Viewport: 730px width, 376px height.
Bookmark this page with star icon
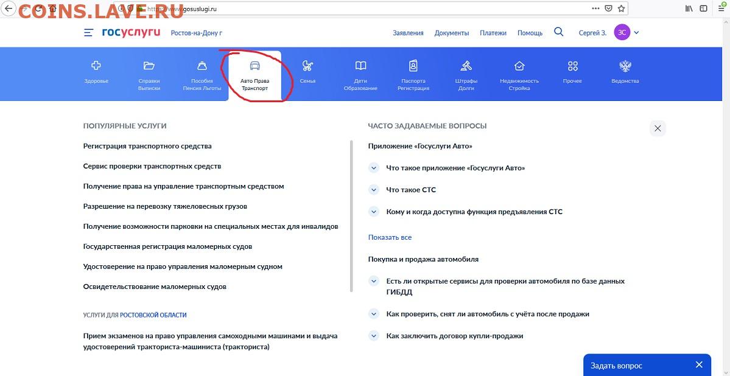click(621, 9)
